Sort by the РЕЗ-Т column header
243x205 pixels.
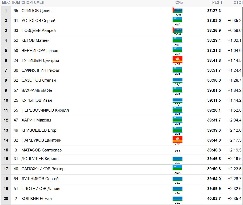[x=217, y=2]
